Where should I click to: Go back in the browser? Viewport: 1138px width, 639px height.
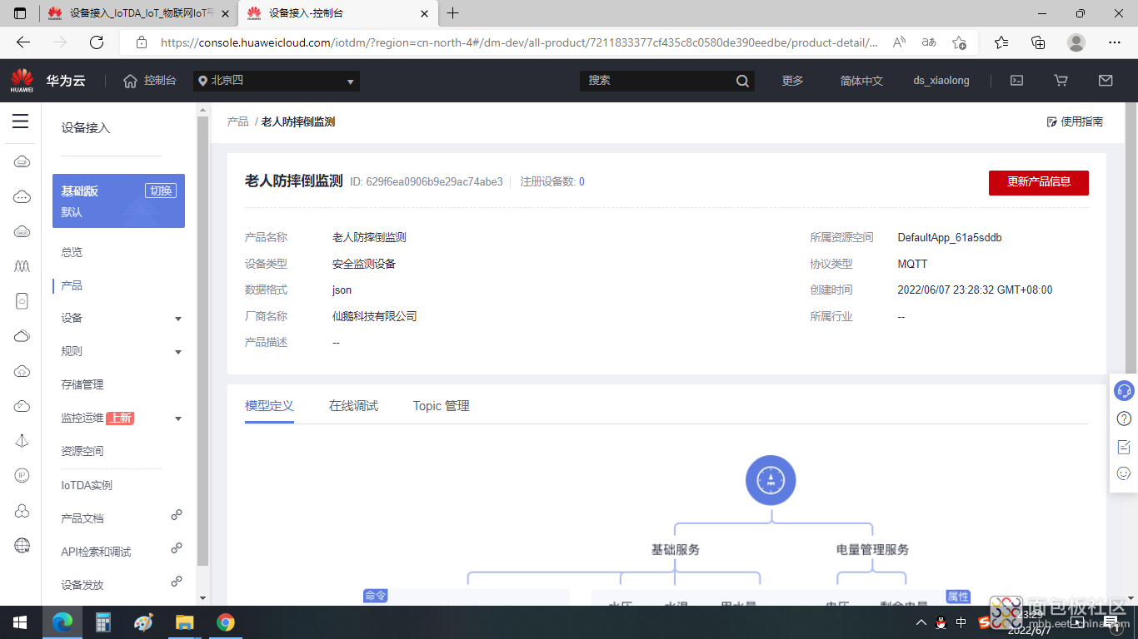(x=23, y=42)
